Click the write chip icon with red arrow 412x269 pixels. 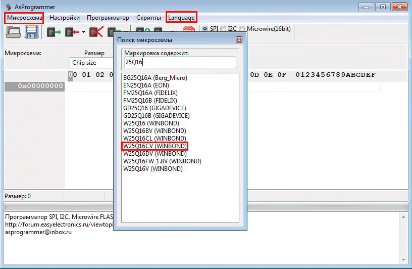[72, 32]
